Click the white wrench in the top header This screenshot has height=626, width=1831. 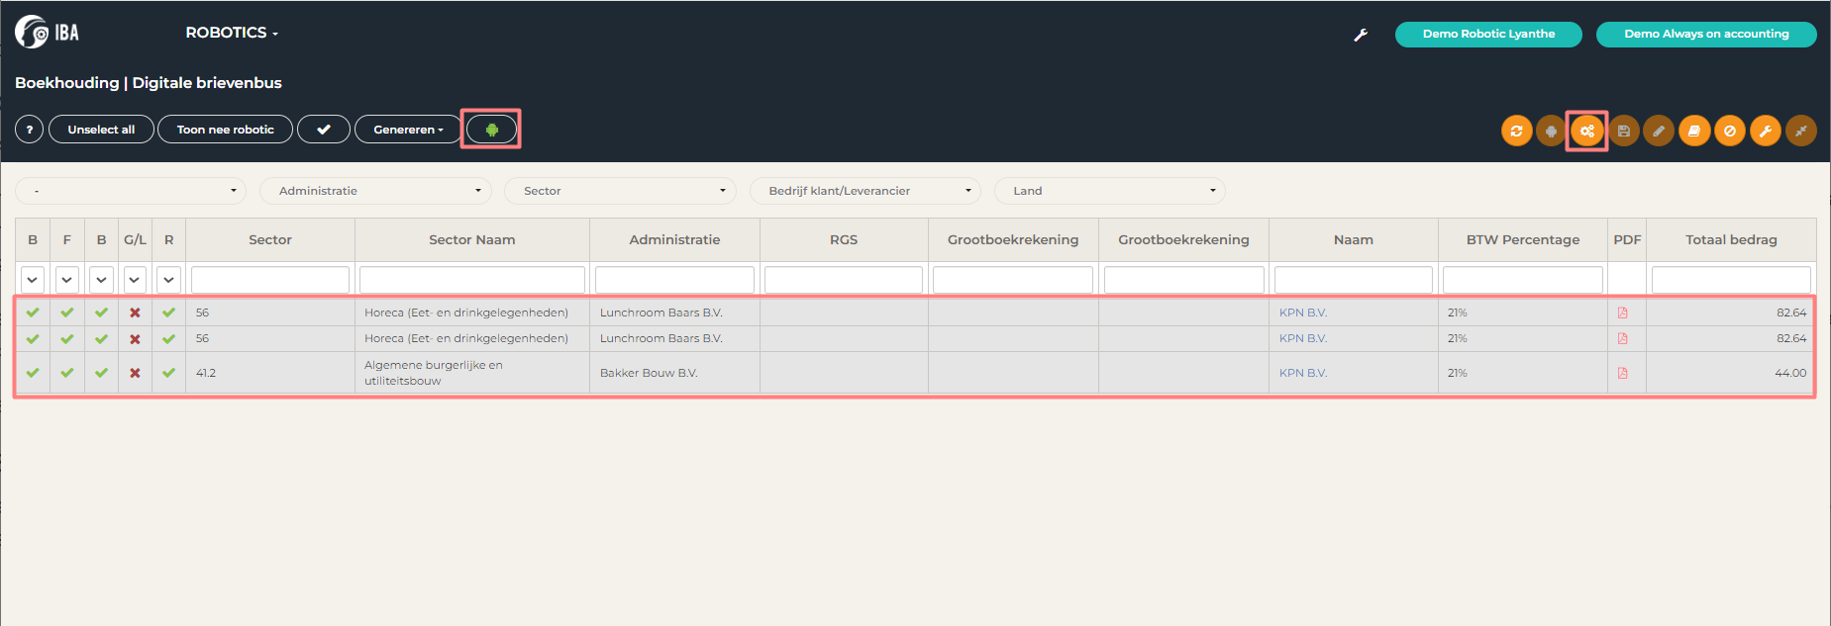coord(1361,35)
